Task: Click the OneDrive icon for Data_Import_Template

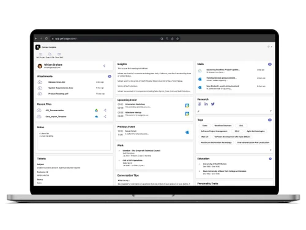Action: point(97,117)
